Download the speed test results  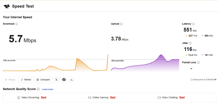coord(72,80)
